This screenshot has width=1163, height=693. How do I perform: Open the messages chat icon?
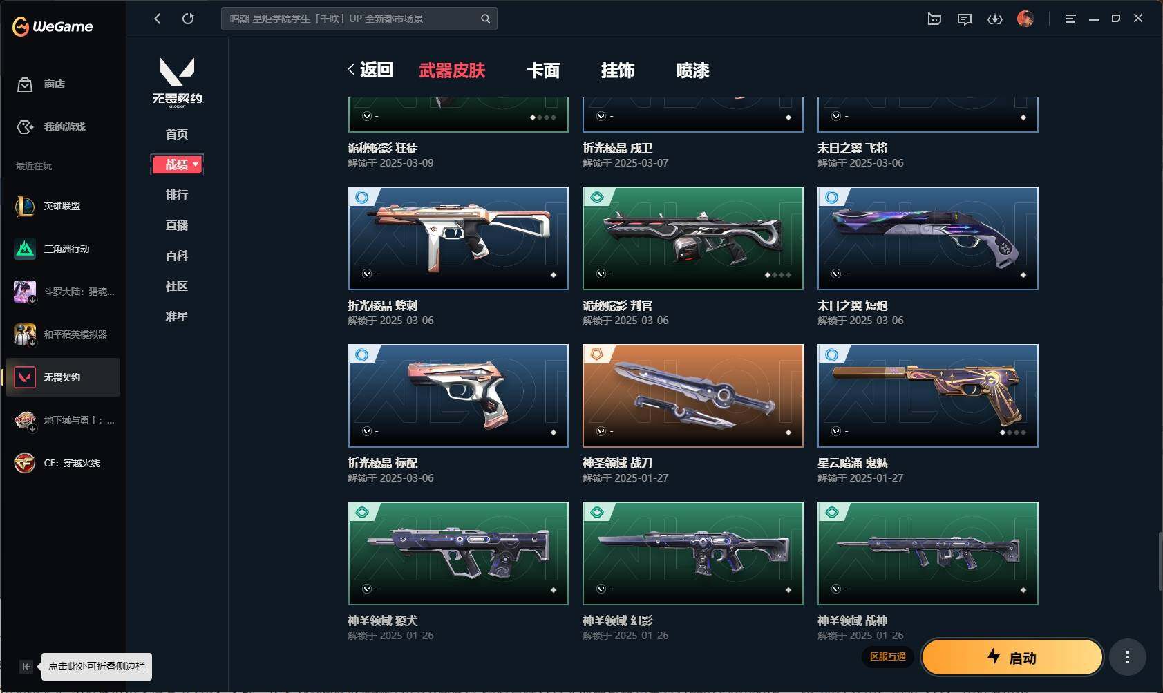coord(965,19)
